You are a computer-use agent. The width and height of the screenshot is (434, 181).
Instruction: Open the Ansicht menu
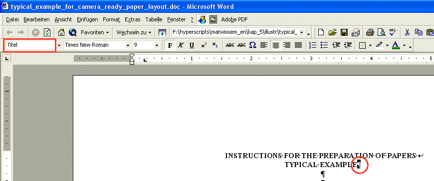(x=63, y=19)
